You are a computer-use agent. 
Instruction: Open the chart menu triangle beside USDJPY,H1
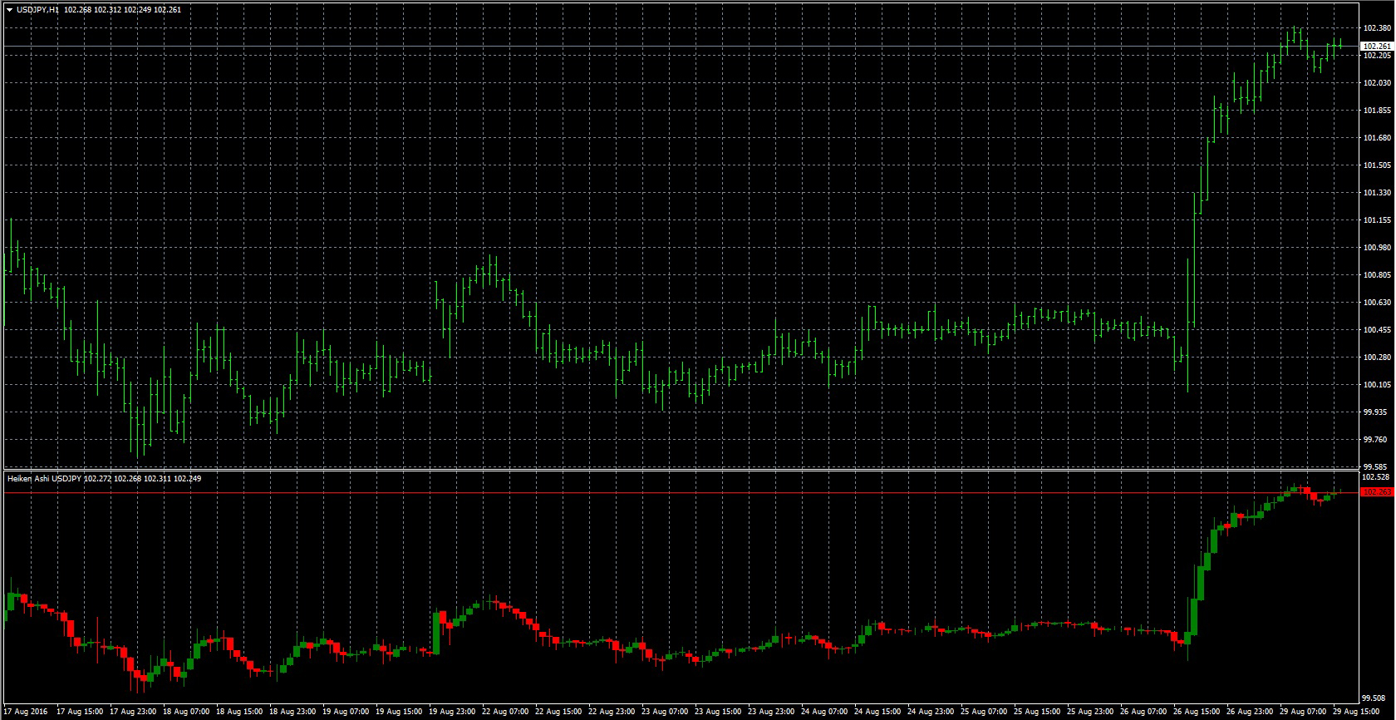point(9,10)
